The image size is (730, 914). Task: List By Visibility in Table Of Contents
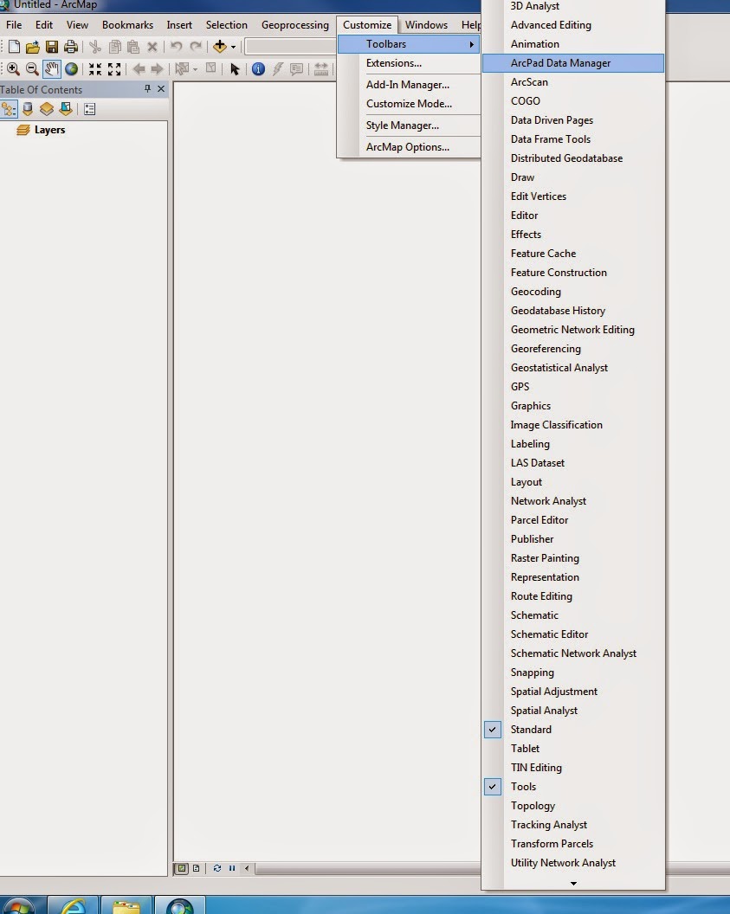tap(47, 109)
